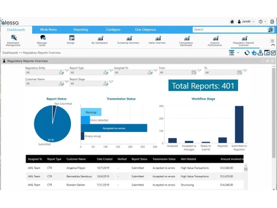
Task: Open the Reporting tab
Action: click(x=81, y=29)
